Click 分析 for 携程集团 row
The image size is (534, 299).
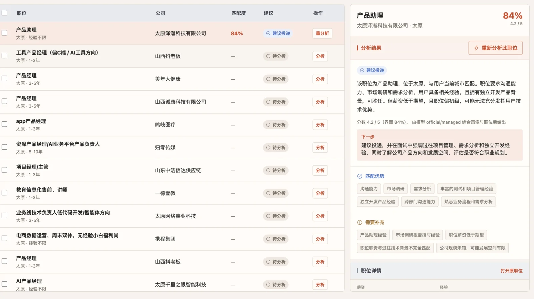320,239
